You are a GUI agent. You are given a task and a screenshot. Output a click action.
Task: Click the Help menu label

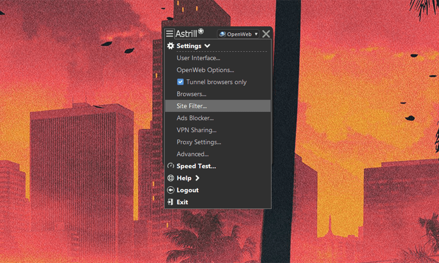[x=184, y=178]
